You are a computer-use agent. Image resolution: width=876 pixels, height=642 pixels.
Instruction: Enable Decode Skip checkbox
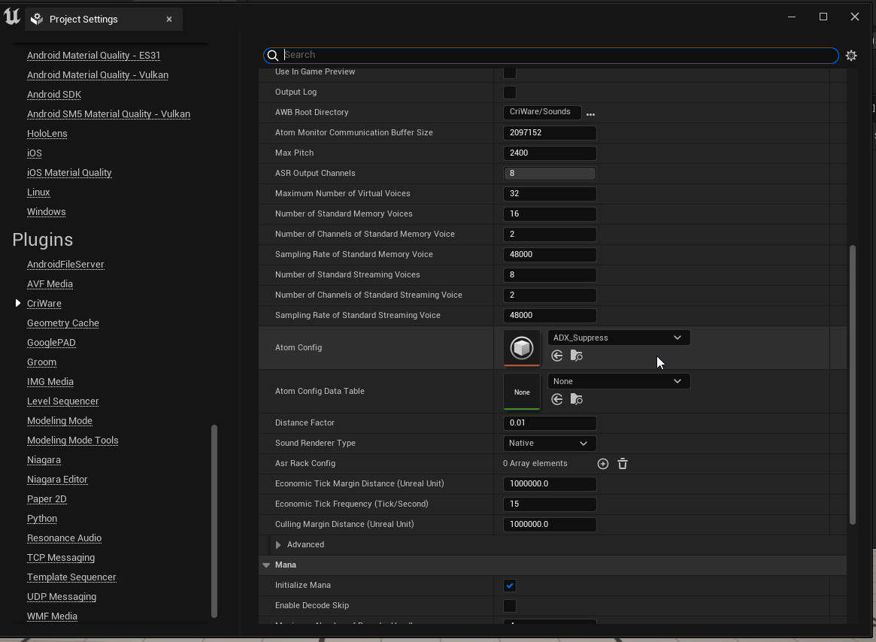pyautogui.click(x=510, y=606)
